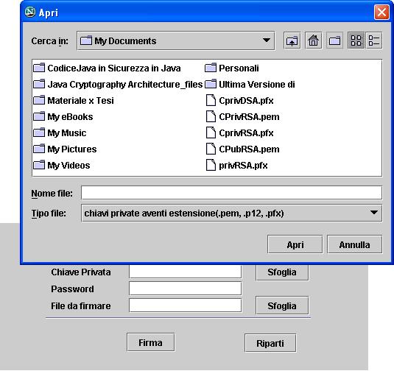Select the CPubRSA.pem file
This screenshot has width=394, height=371.
point(242,149)
